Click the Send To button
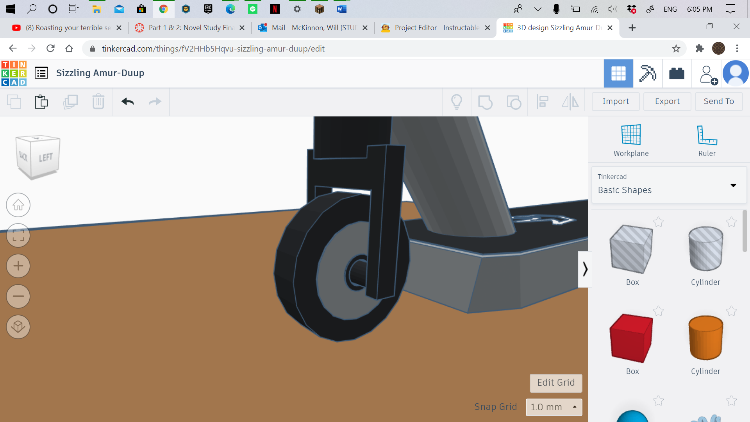750x422 pixels. click(719, 102)
